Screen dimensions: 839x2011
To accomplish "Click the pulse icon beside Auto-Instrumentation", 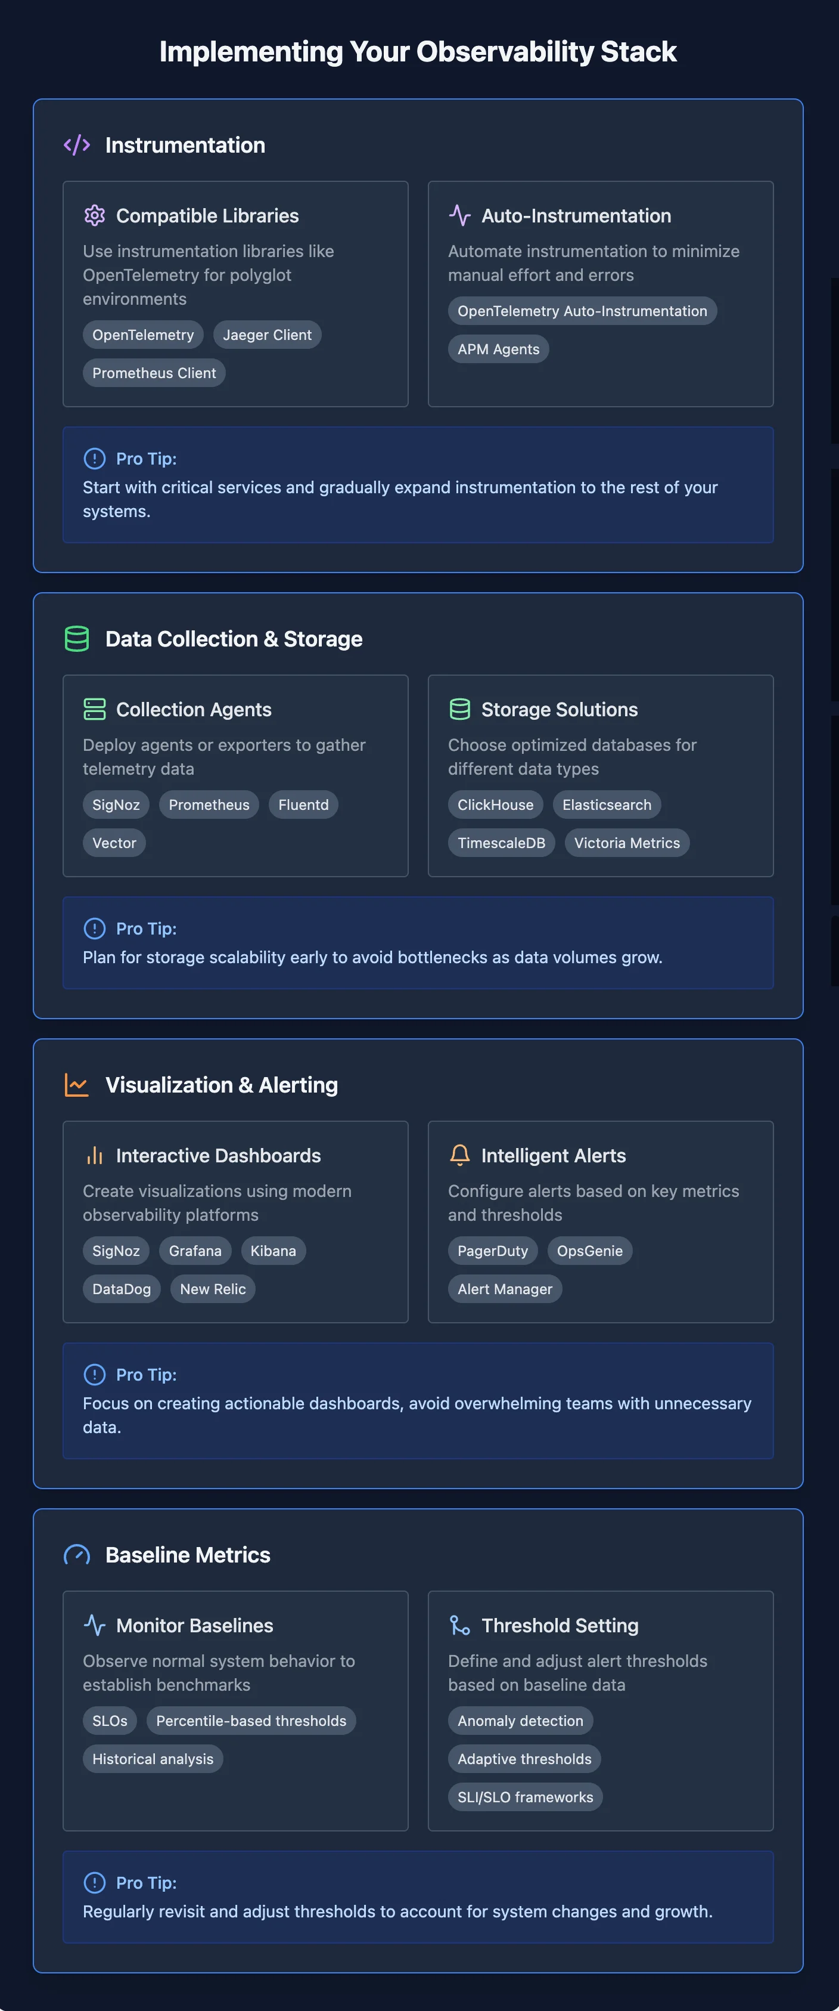I will coord(459,215).
